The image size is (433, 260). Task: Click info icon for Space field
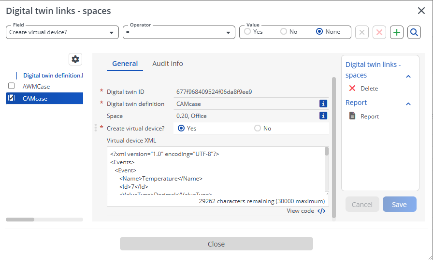pos(323,116)
